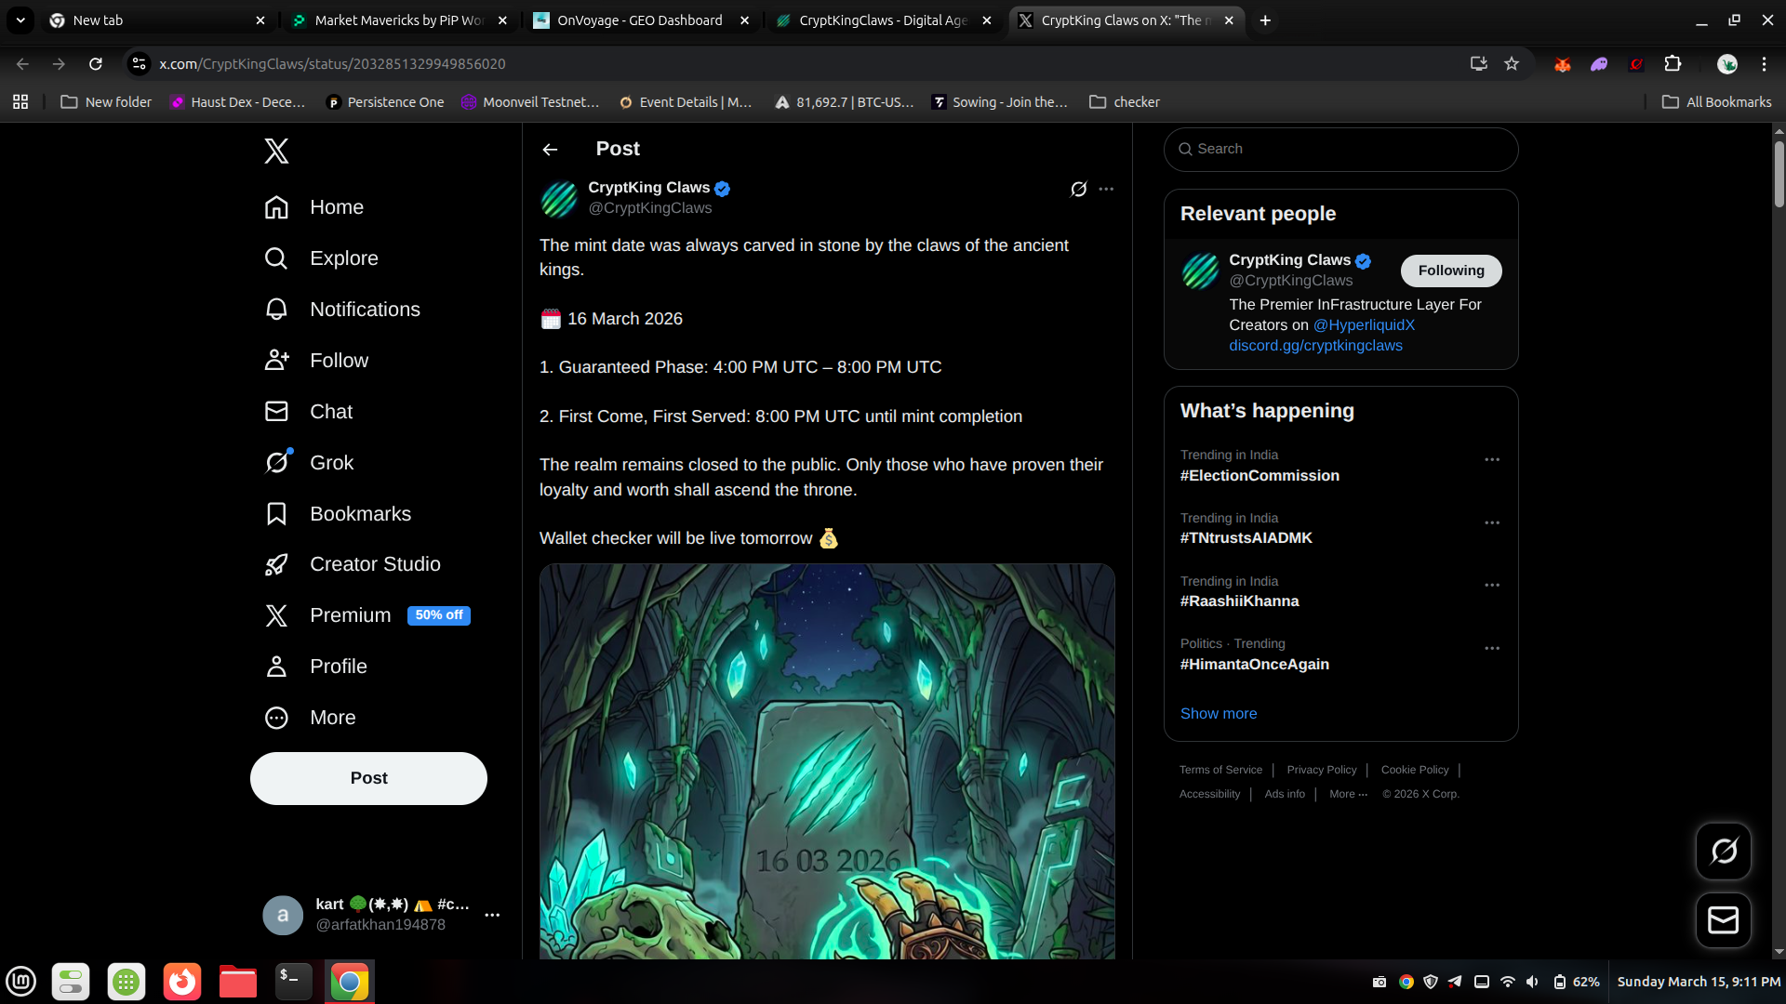Expand the More menu in sidebar
This screenshot has width=1786, height=1004.
click(310, 718)
